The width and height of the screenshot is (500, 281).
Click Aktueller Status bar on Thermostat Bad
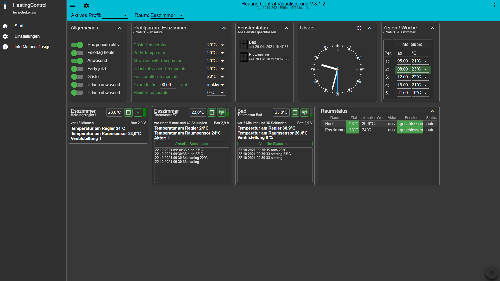tap(275, 144)
